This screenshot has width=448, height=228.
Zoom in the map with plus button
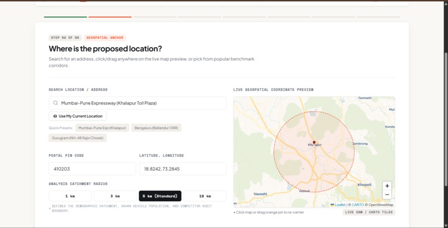tap(387, 186)
